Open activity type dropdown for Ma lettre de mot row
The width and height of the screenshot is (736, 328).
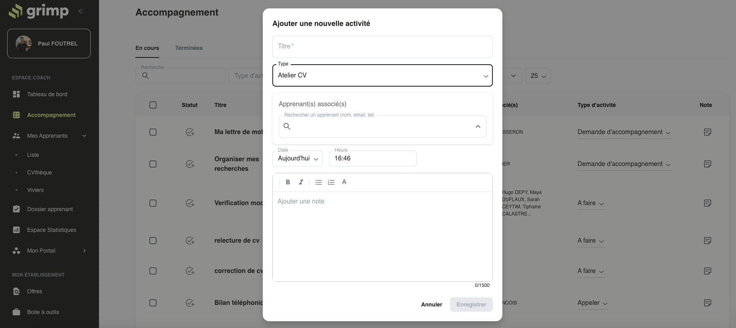coord(624,132)
